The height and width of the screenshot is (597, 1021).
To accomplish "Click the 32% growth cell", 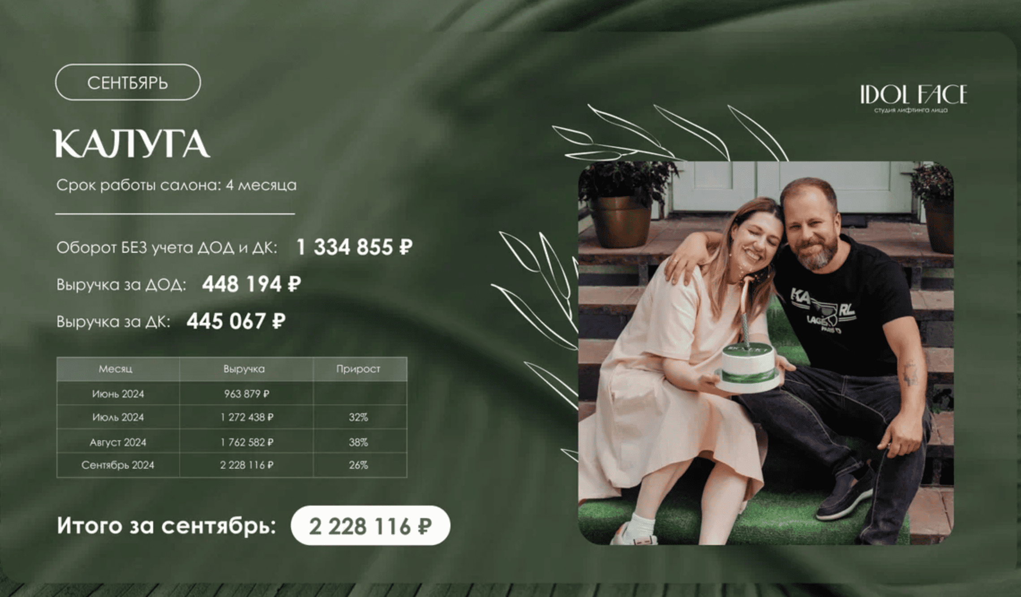I will 358,418.
